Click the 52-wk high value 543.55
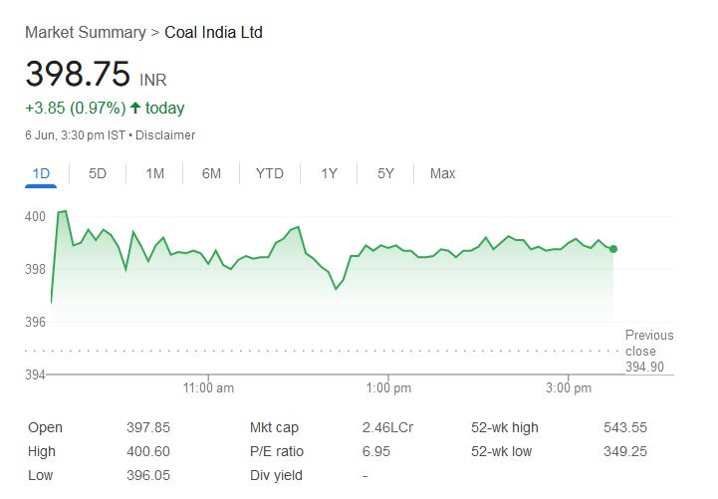Screen dimensions: 718x499 click(625, 427)
